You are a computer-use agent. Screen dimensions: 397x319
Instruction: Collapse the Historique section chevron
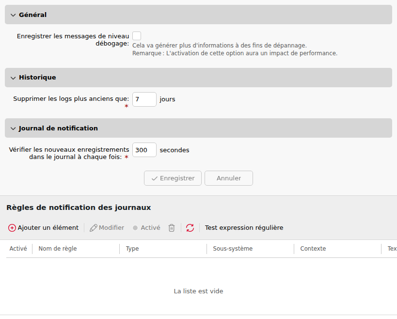[13, 78]
